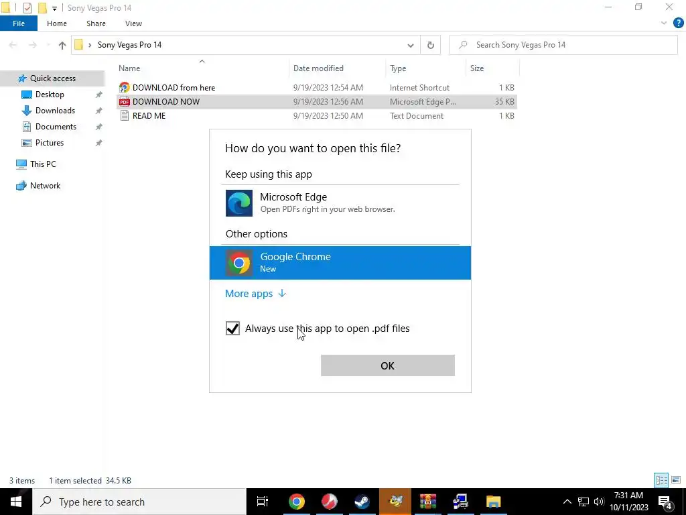
Task: Click the Properties quick access icon
Action: 27,7
